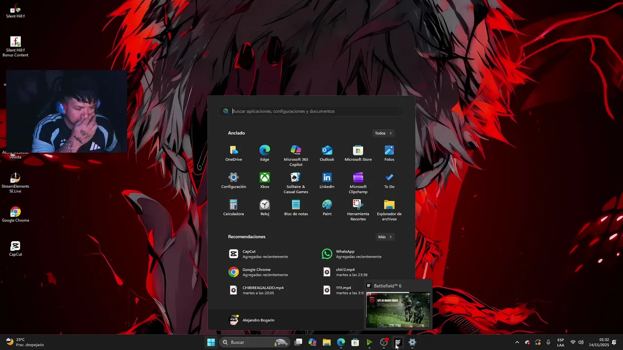Launch Edge from the pinned apps

point(265,153)
